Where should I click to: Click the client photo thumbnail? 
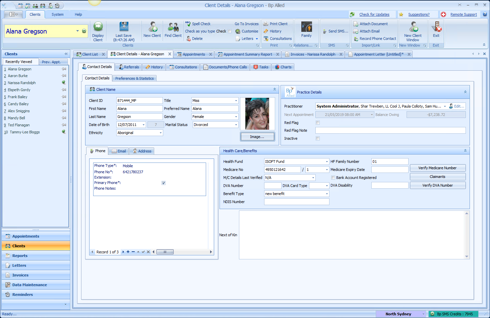coord(257,114)
